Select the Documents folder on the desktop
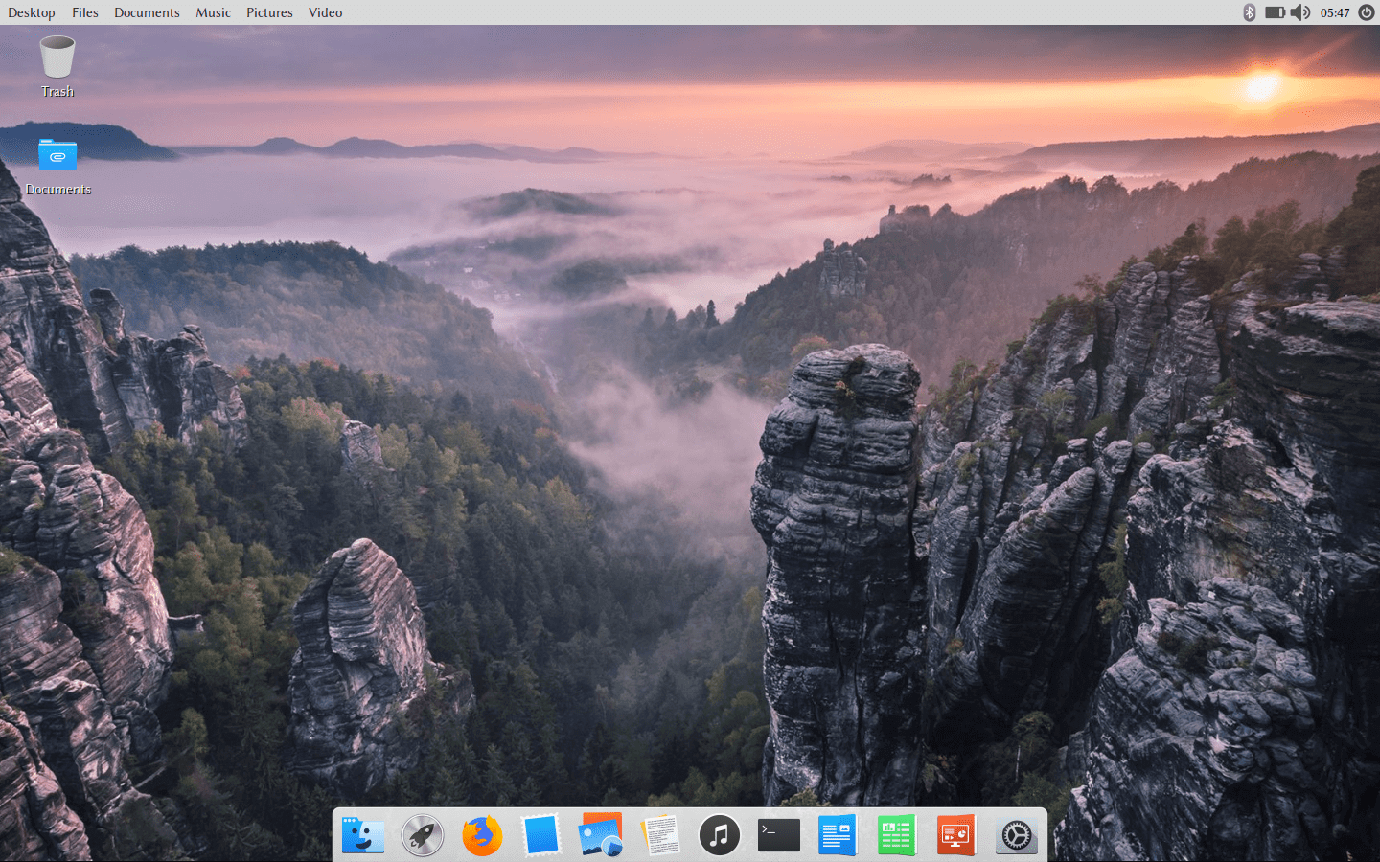This screenshot has height=862, width=1380. tap(57, 167)
